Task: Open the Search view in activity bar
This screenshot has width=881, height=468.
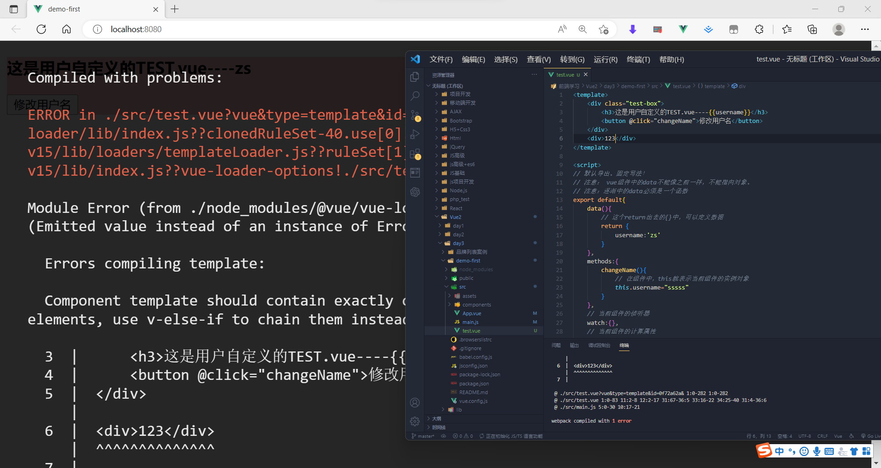Action: click(x=415, y=95)
